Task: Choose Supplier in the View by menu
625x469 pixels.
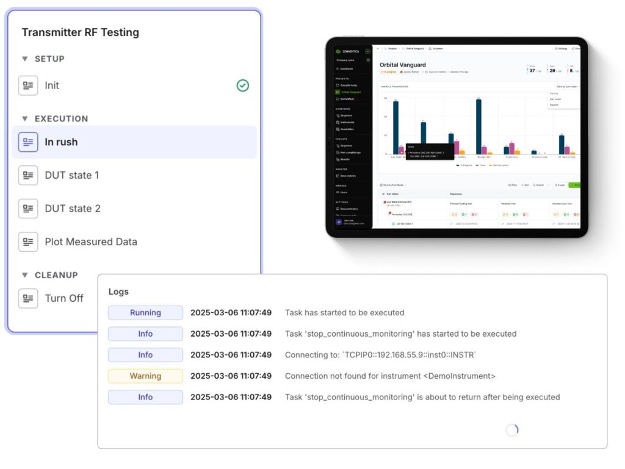Action: (554, 105)
